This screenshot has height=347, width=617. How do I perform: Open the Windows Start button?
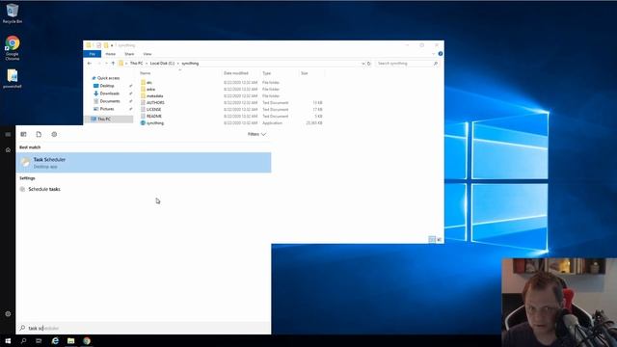pos(8,340)
